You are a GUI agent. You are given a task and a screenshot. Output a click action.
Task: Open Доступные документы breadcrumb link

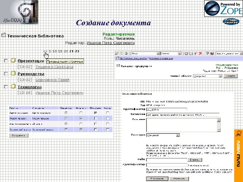click(133, 58)
